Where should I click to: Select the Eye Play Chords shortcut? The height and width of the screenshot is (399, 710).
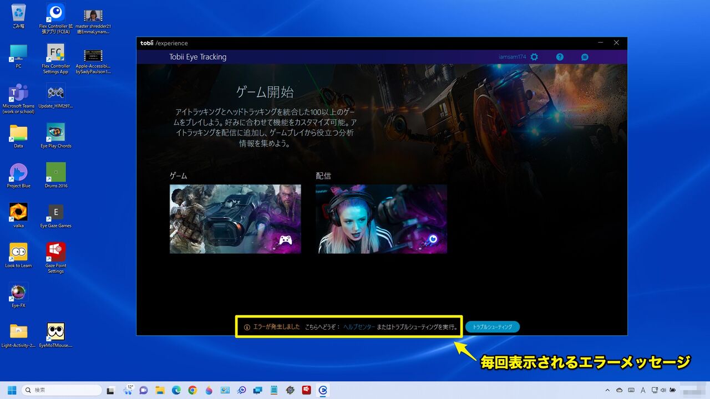[55, 136]
